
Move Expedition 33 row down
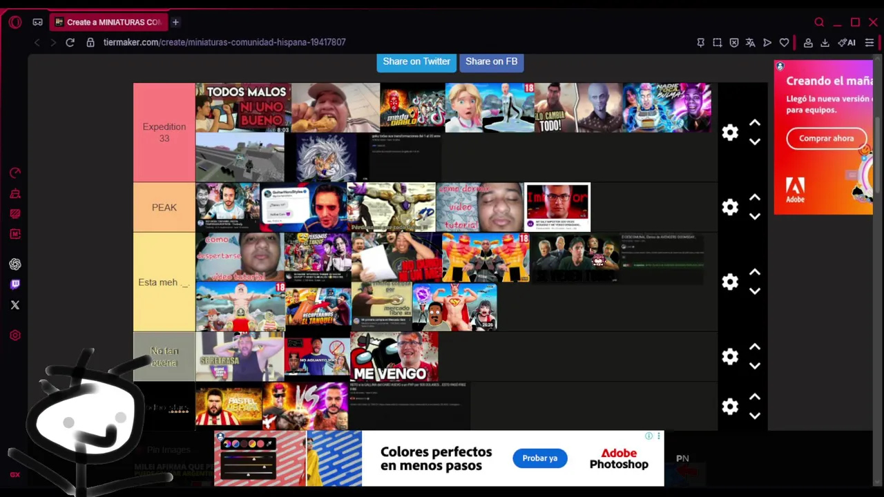(755, 142)
